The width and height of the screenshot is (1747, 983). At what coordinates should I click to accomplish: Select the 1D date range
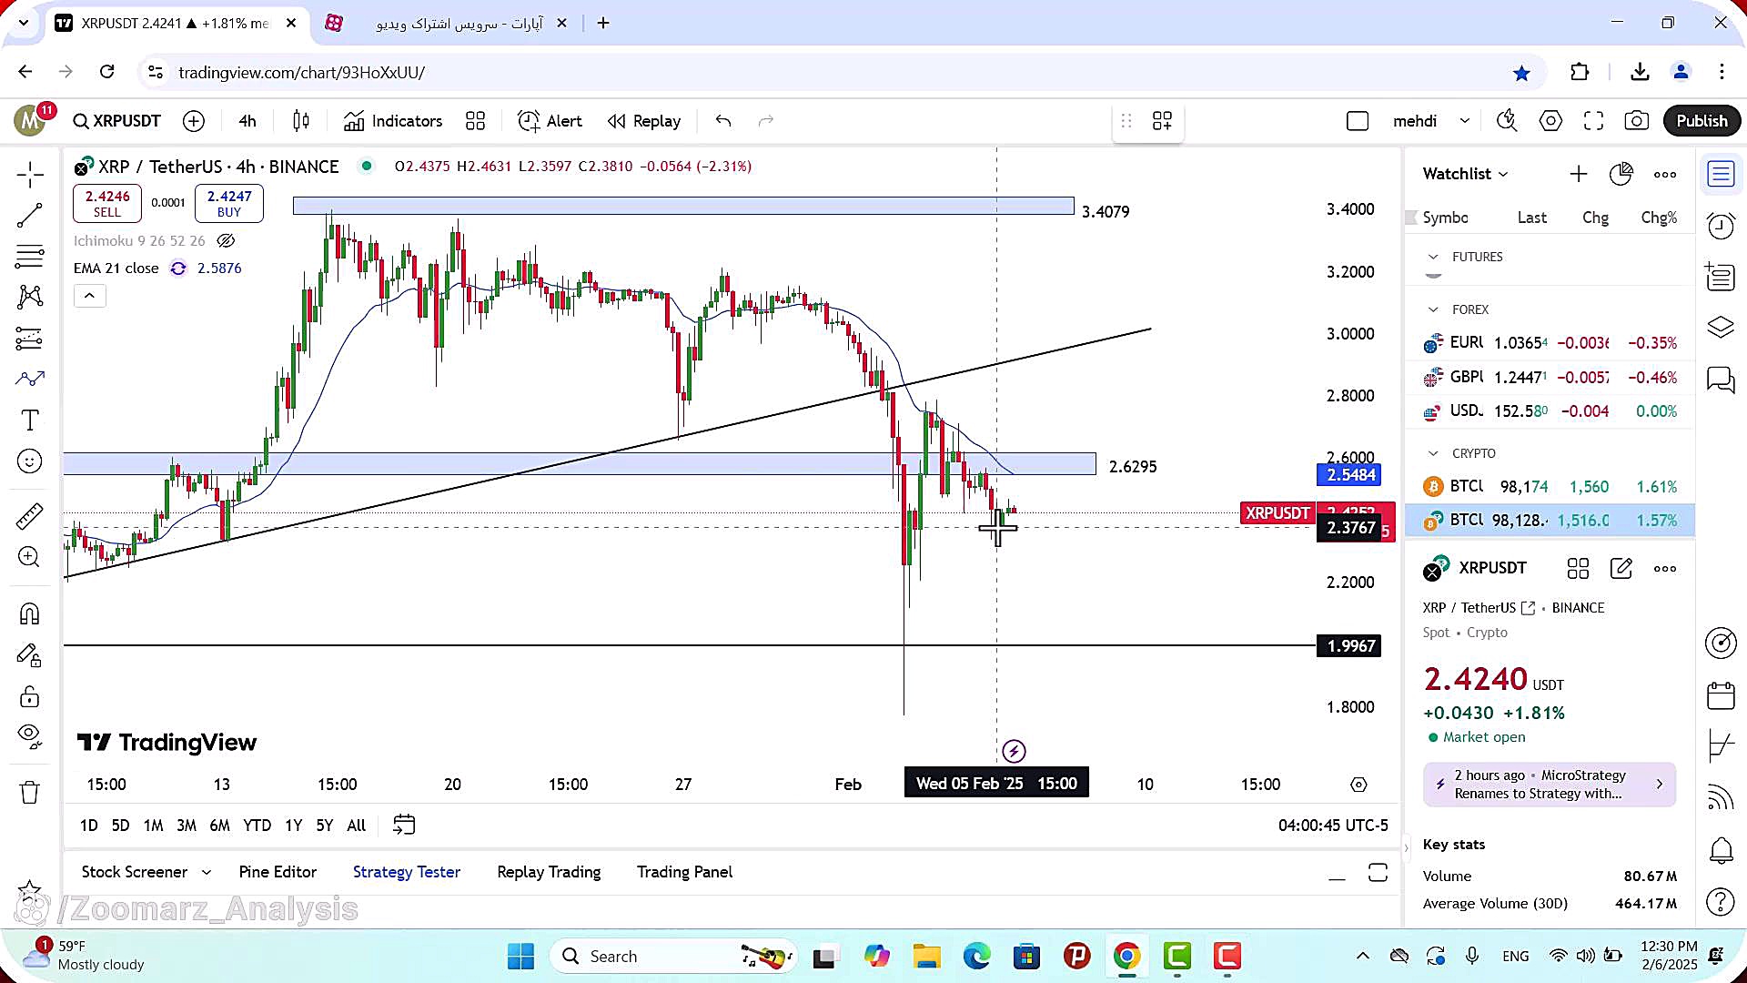click(x=88, y=826)
